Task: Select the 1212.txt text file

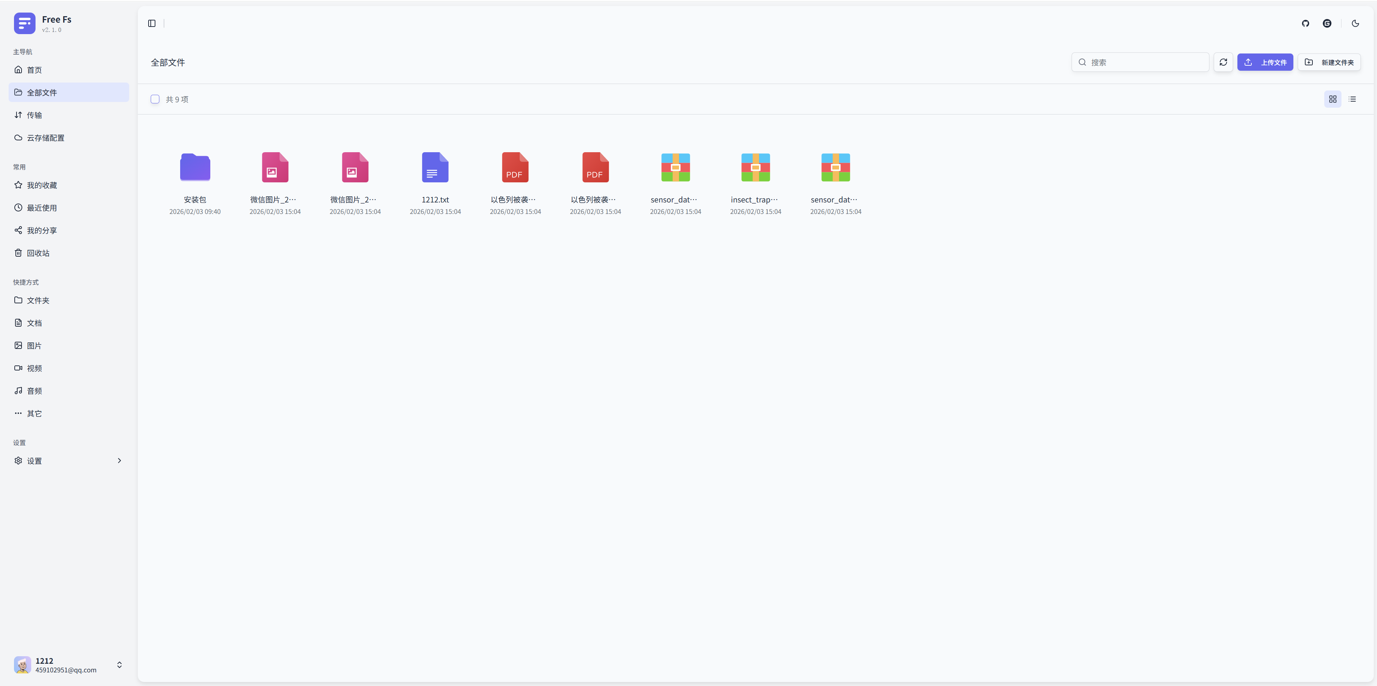Action: [x=435, y=168]
